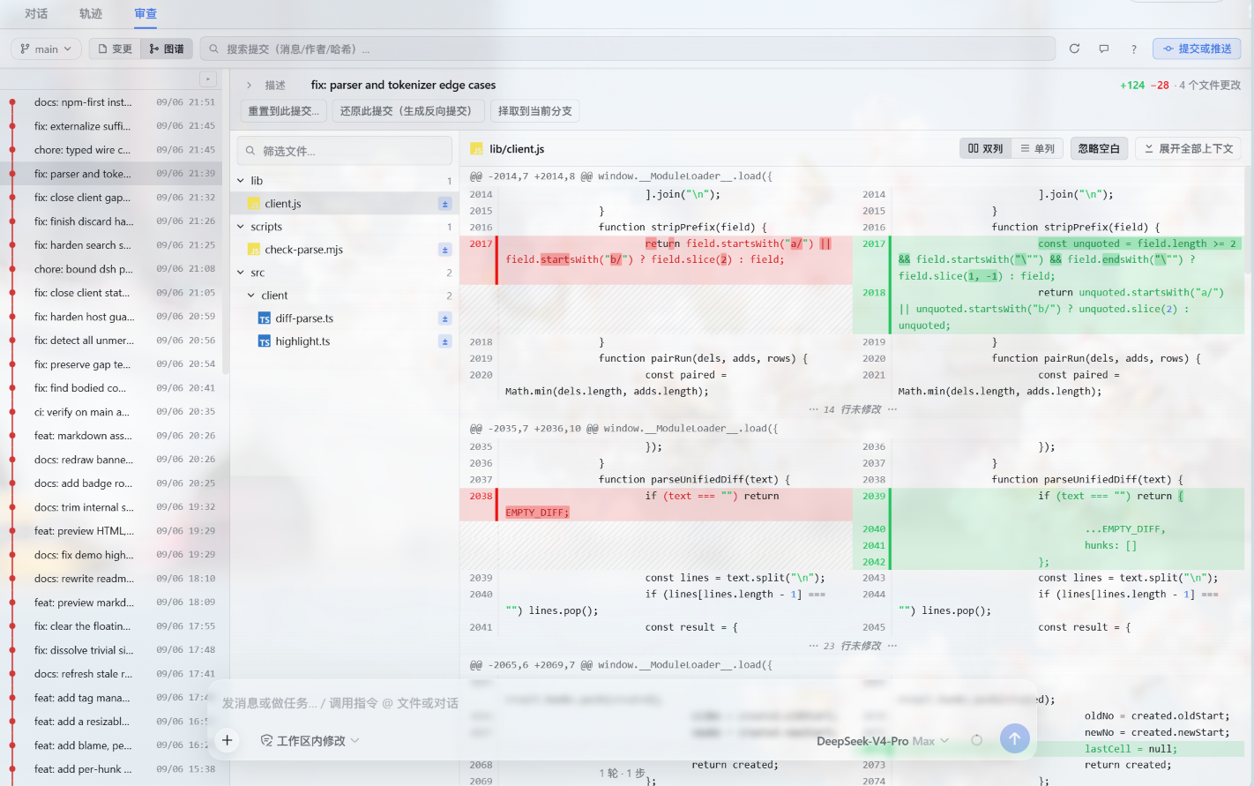The image size is (1254, 786).
Task: Expand the '14 行未修改' hidden lines
Action: pyautogui.click(x=853, y=409)
